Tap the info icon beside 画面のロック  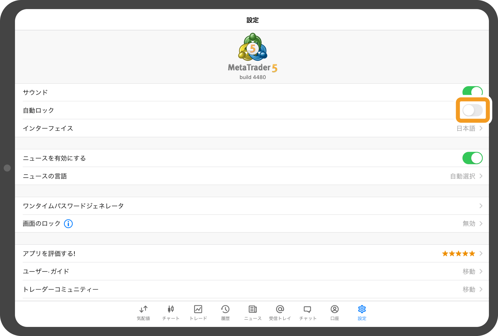point(68,224)
